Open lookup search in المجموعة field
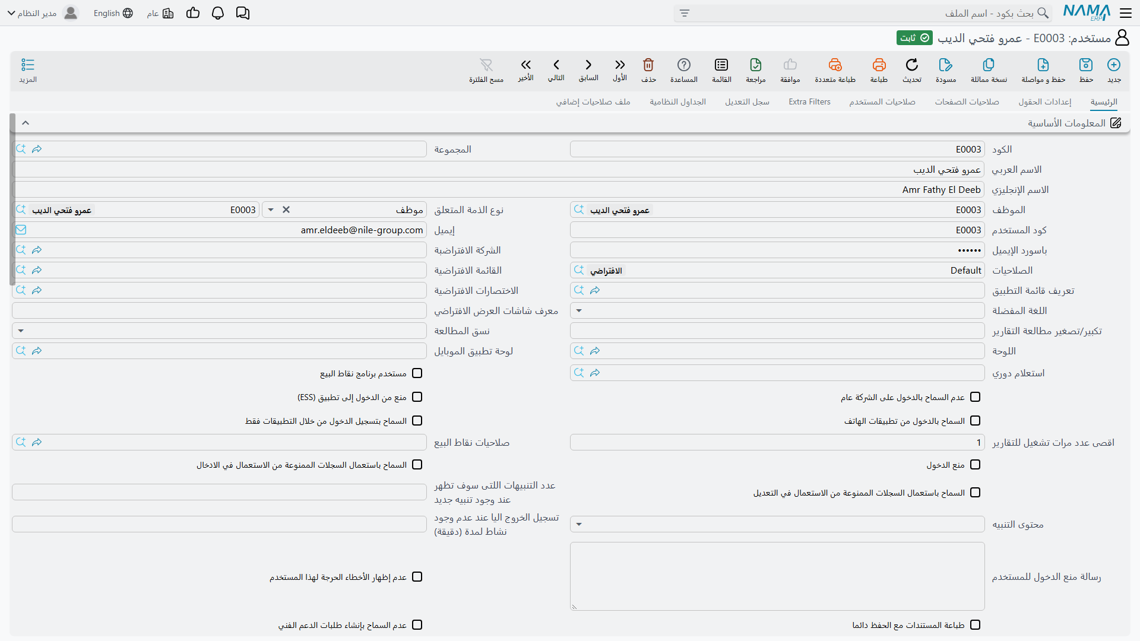Screen dimensions: 1140x641 click(x=21, y=149)
